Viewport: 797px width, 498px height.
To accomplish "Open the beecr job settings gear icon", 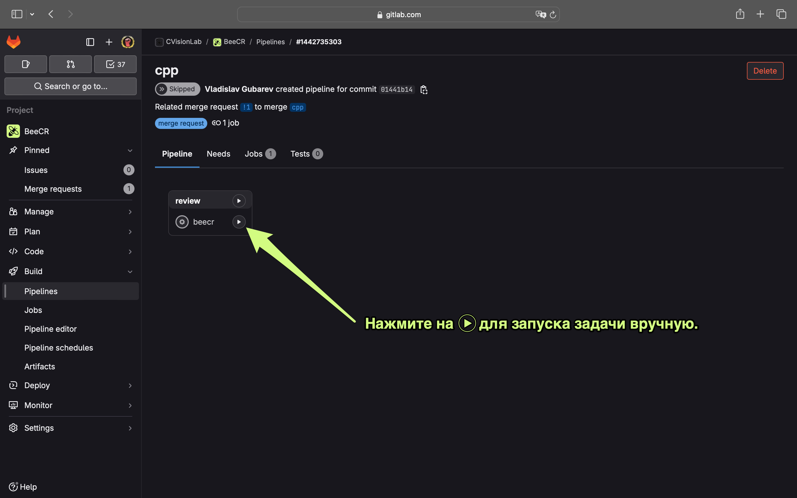I will [182, 222].
